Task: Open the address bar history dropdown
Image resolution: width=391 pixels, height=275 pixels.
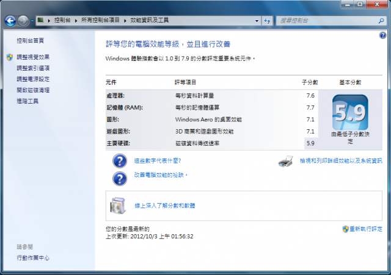Action: (x=257, y=21)
